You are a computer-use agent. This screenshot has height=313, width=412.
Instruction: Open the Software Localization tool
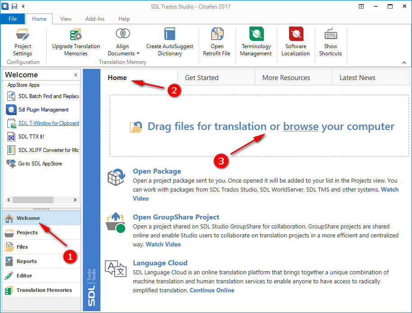click(295, 40)
